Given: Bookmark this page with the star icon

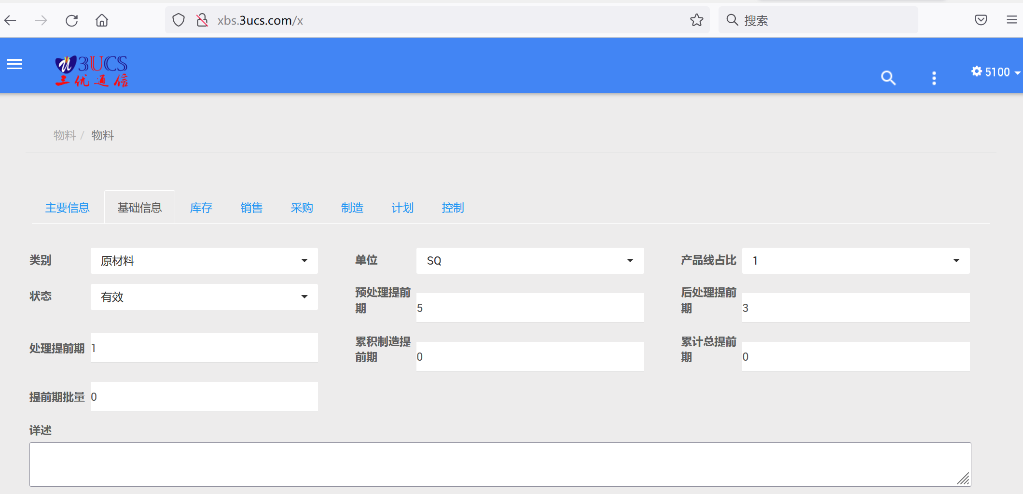Looking at the screenshot, I should click(696, 20).
